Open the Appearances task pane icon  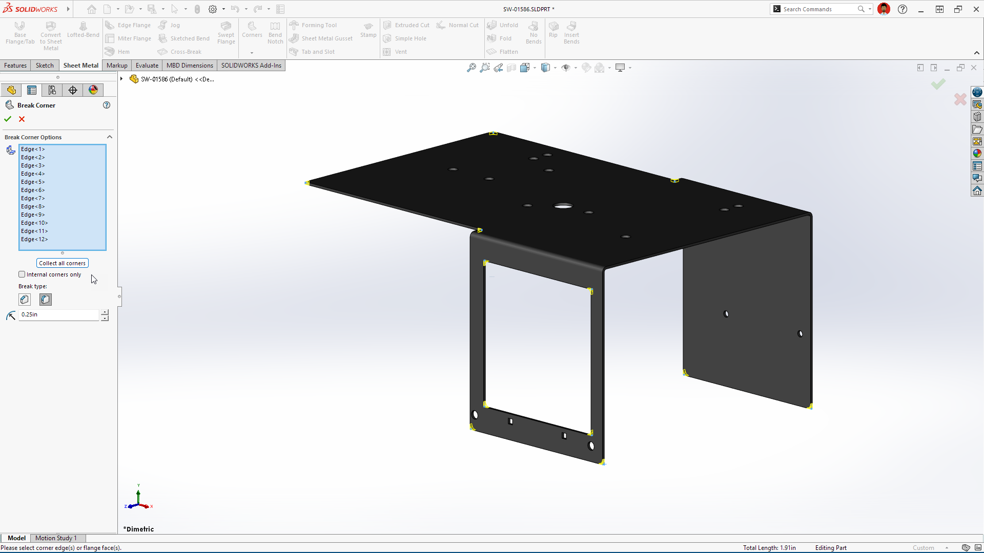977,153
